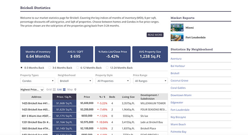Image resolution: width=248 pixels, height=135 pixels.
Task: Go to Key Biscayne statistics link
Action: 178,117
